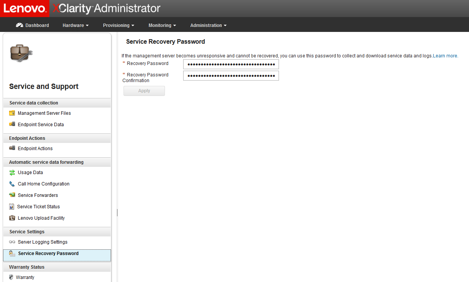
Task: Click the Warranty shield icon
Action: (11, 277)
